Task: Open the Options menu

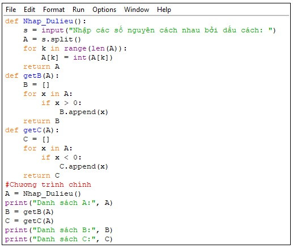Action: (x=104, y=10)
